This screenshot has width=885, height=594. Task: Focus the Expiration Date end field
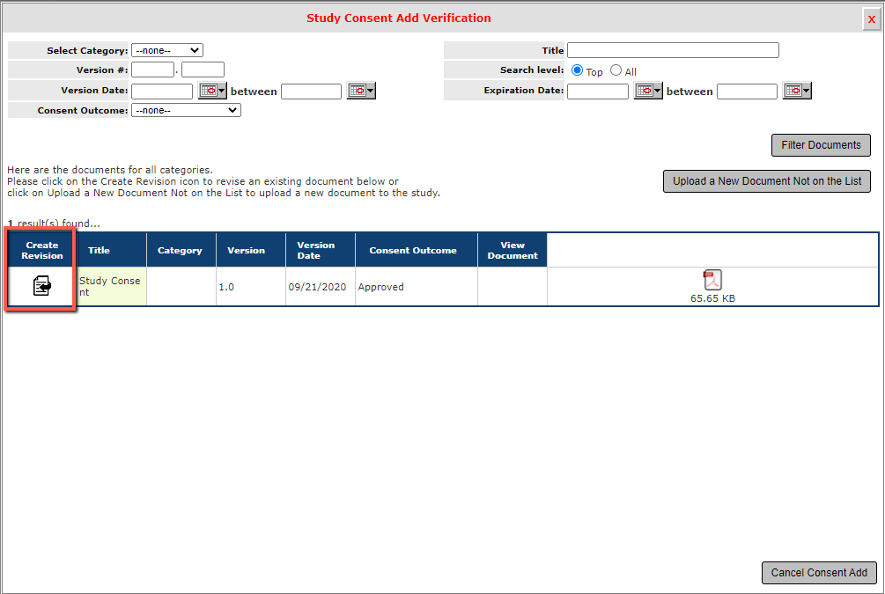click(x=748, y=91)
